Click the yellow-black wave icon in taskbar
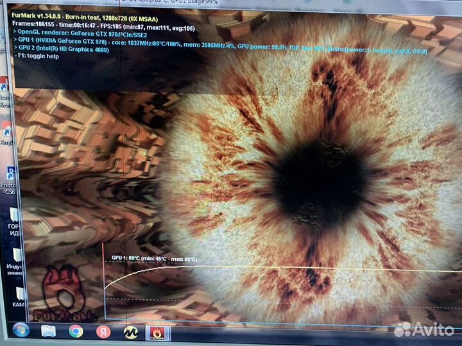The image size is (462, 346). pos(130,331)
